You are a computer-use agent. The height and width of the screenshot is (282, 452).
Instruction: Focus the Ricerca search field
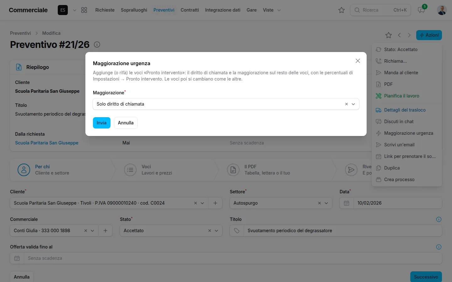tap(380, 10)
